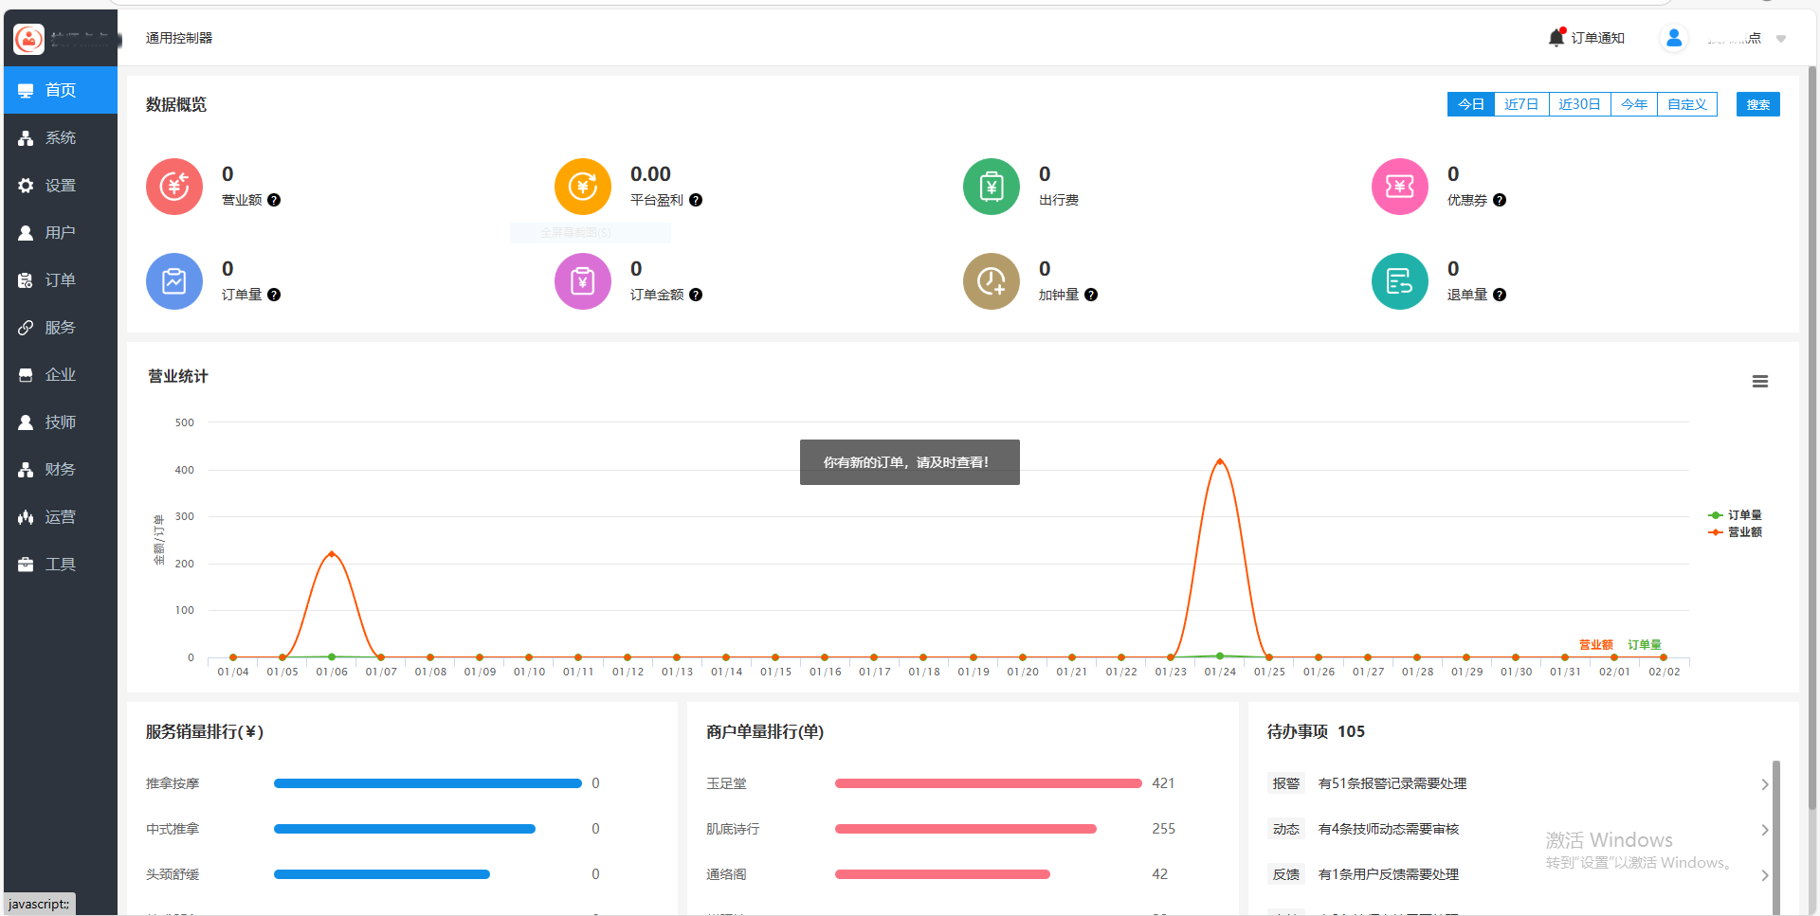The width and height of the screenshot is (1820, 916).
Task: Expand the 报警 alarm records to-do item
Action: [1764, 784]
